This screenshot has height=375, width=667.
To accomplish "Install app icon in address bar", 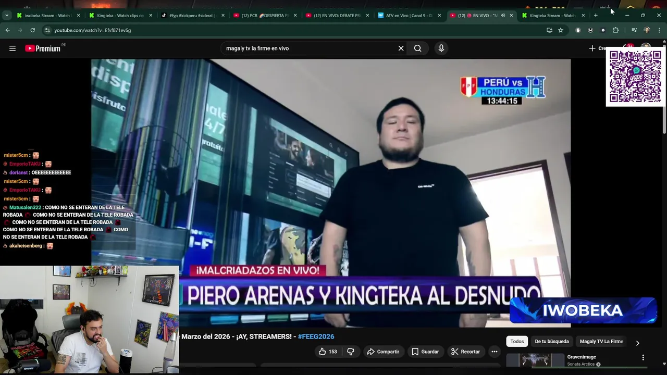I will 549,30.
